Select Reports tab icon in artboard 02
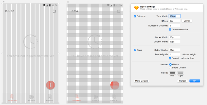Image resolution: width=207 pixels, height=105 pixels. [x=114, y=97]
